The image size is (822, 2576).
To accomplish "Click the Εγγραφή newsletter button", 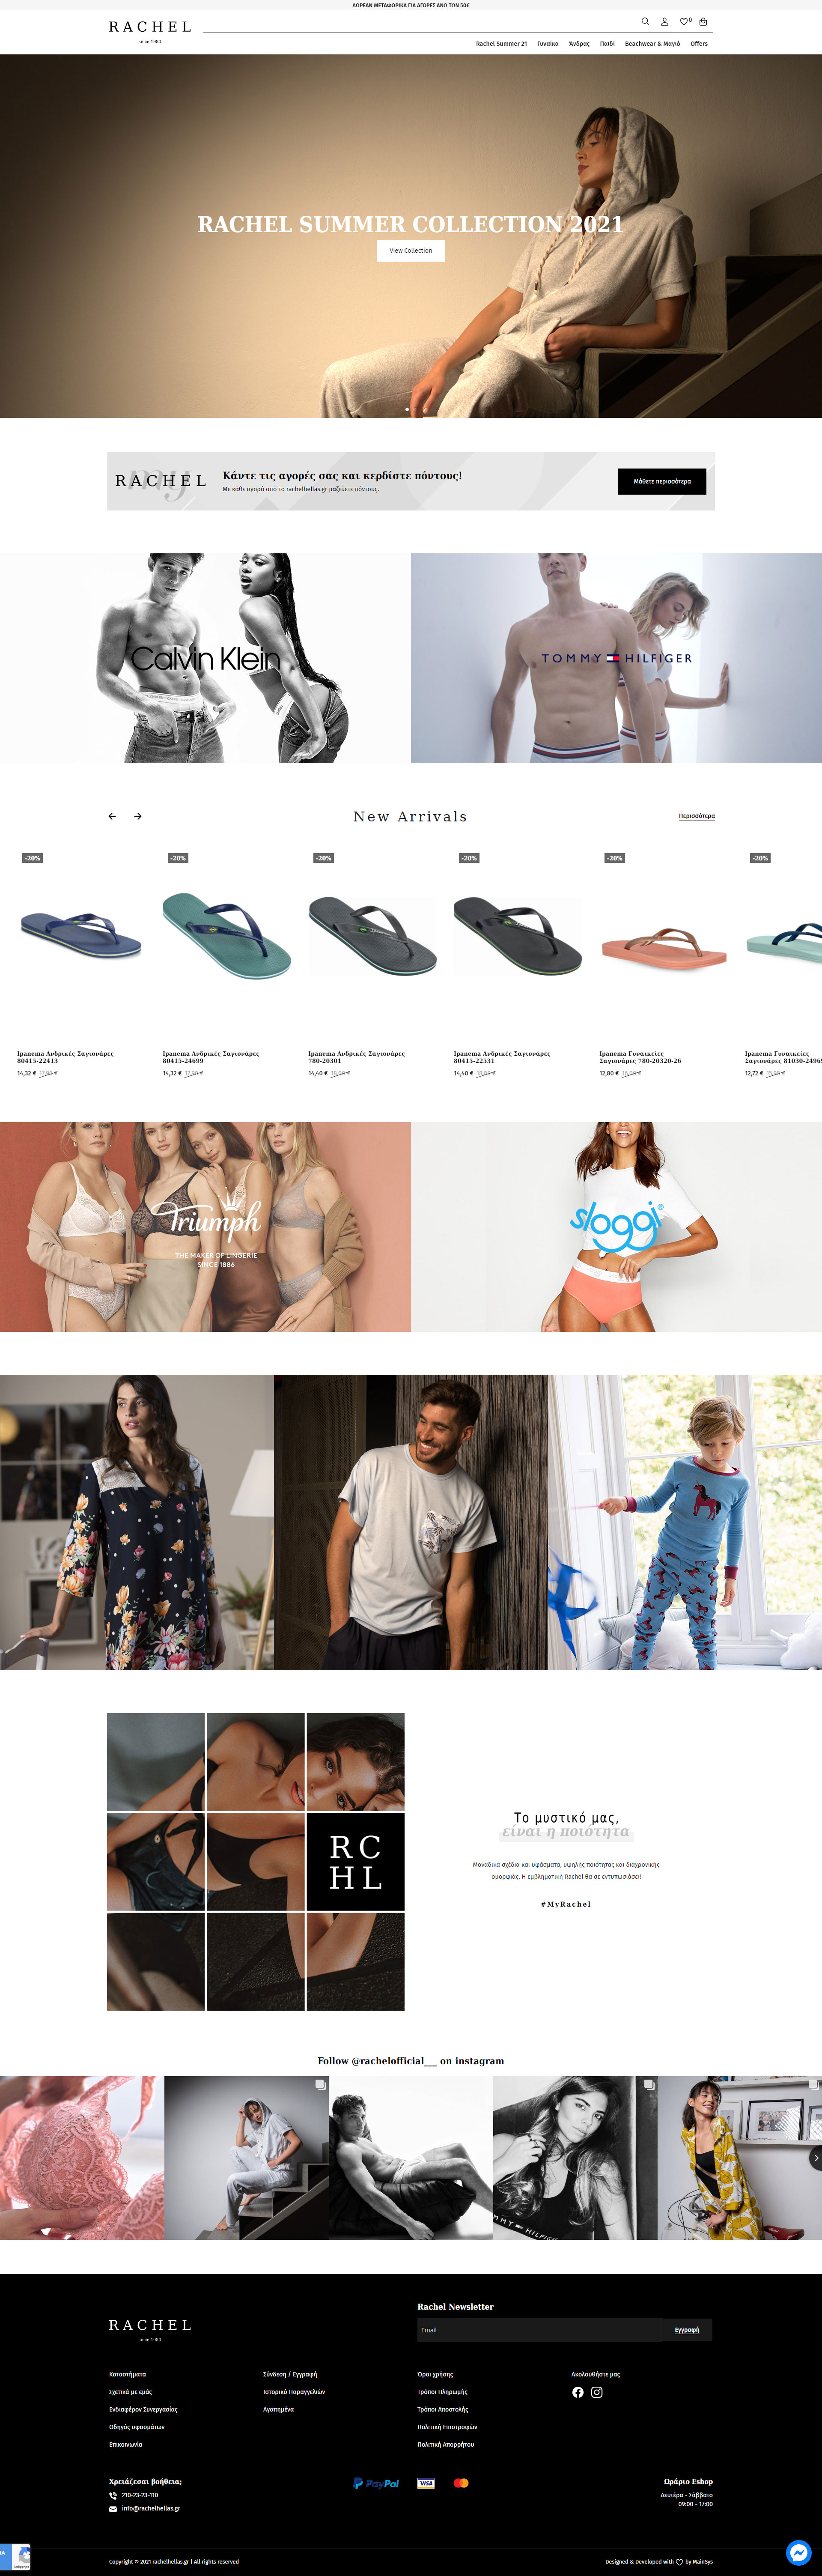I will coord(687,2330).
